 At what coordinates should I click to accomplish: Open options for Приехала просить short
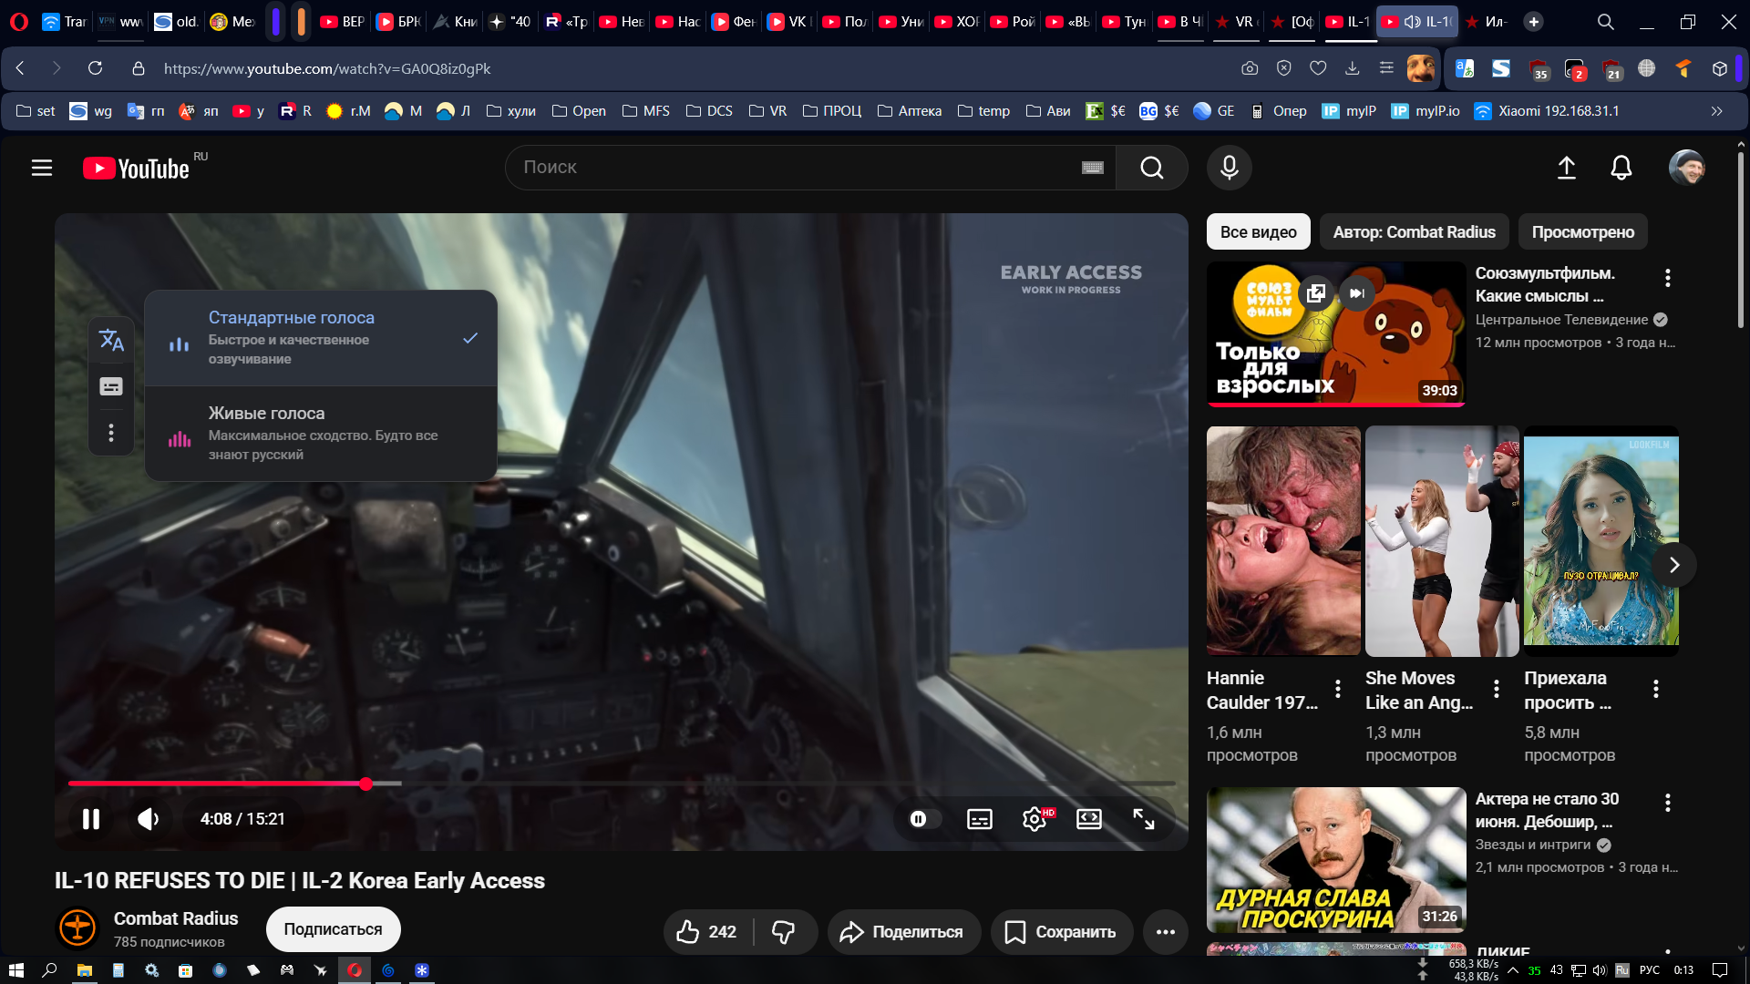tap(1655, 690)
